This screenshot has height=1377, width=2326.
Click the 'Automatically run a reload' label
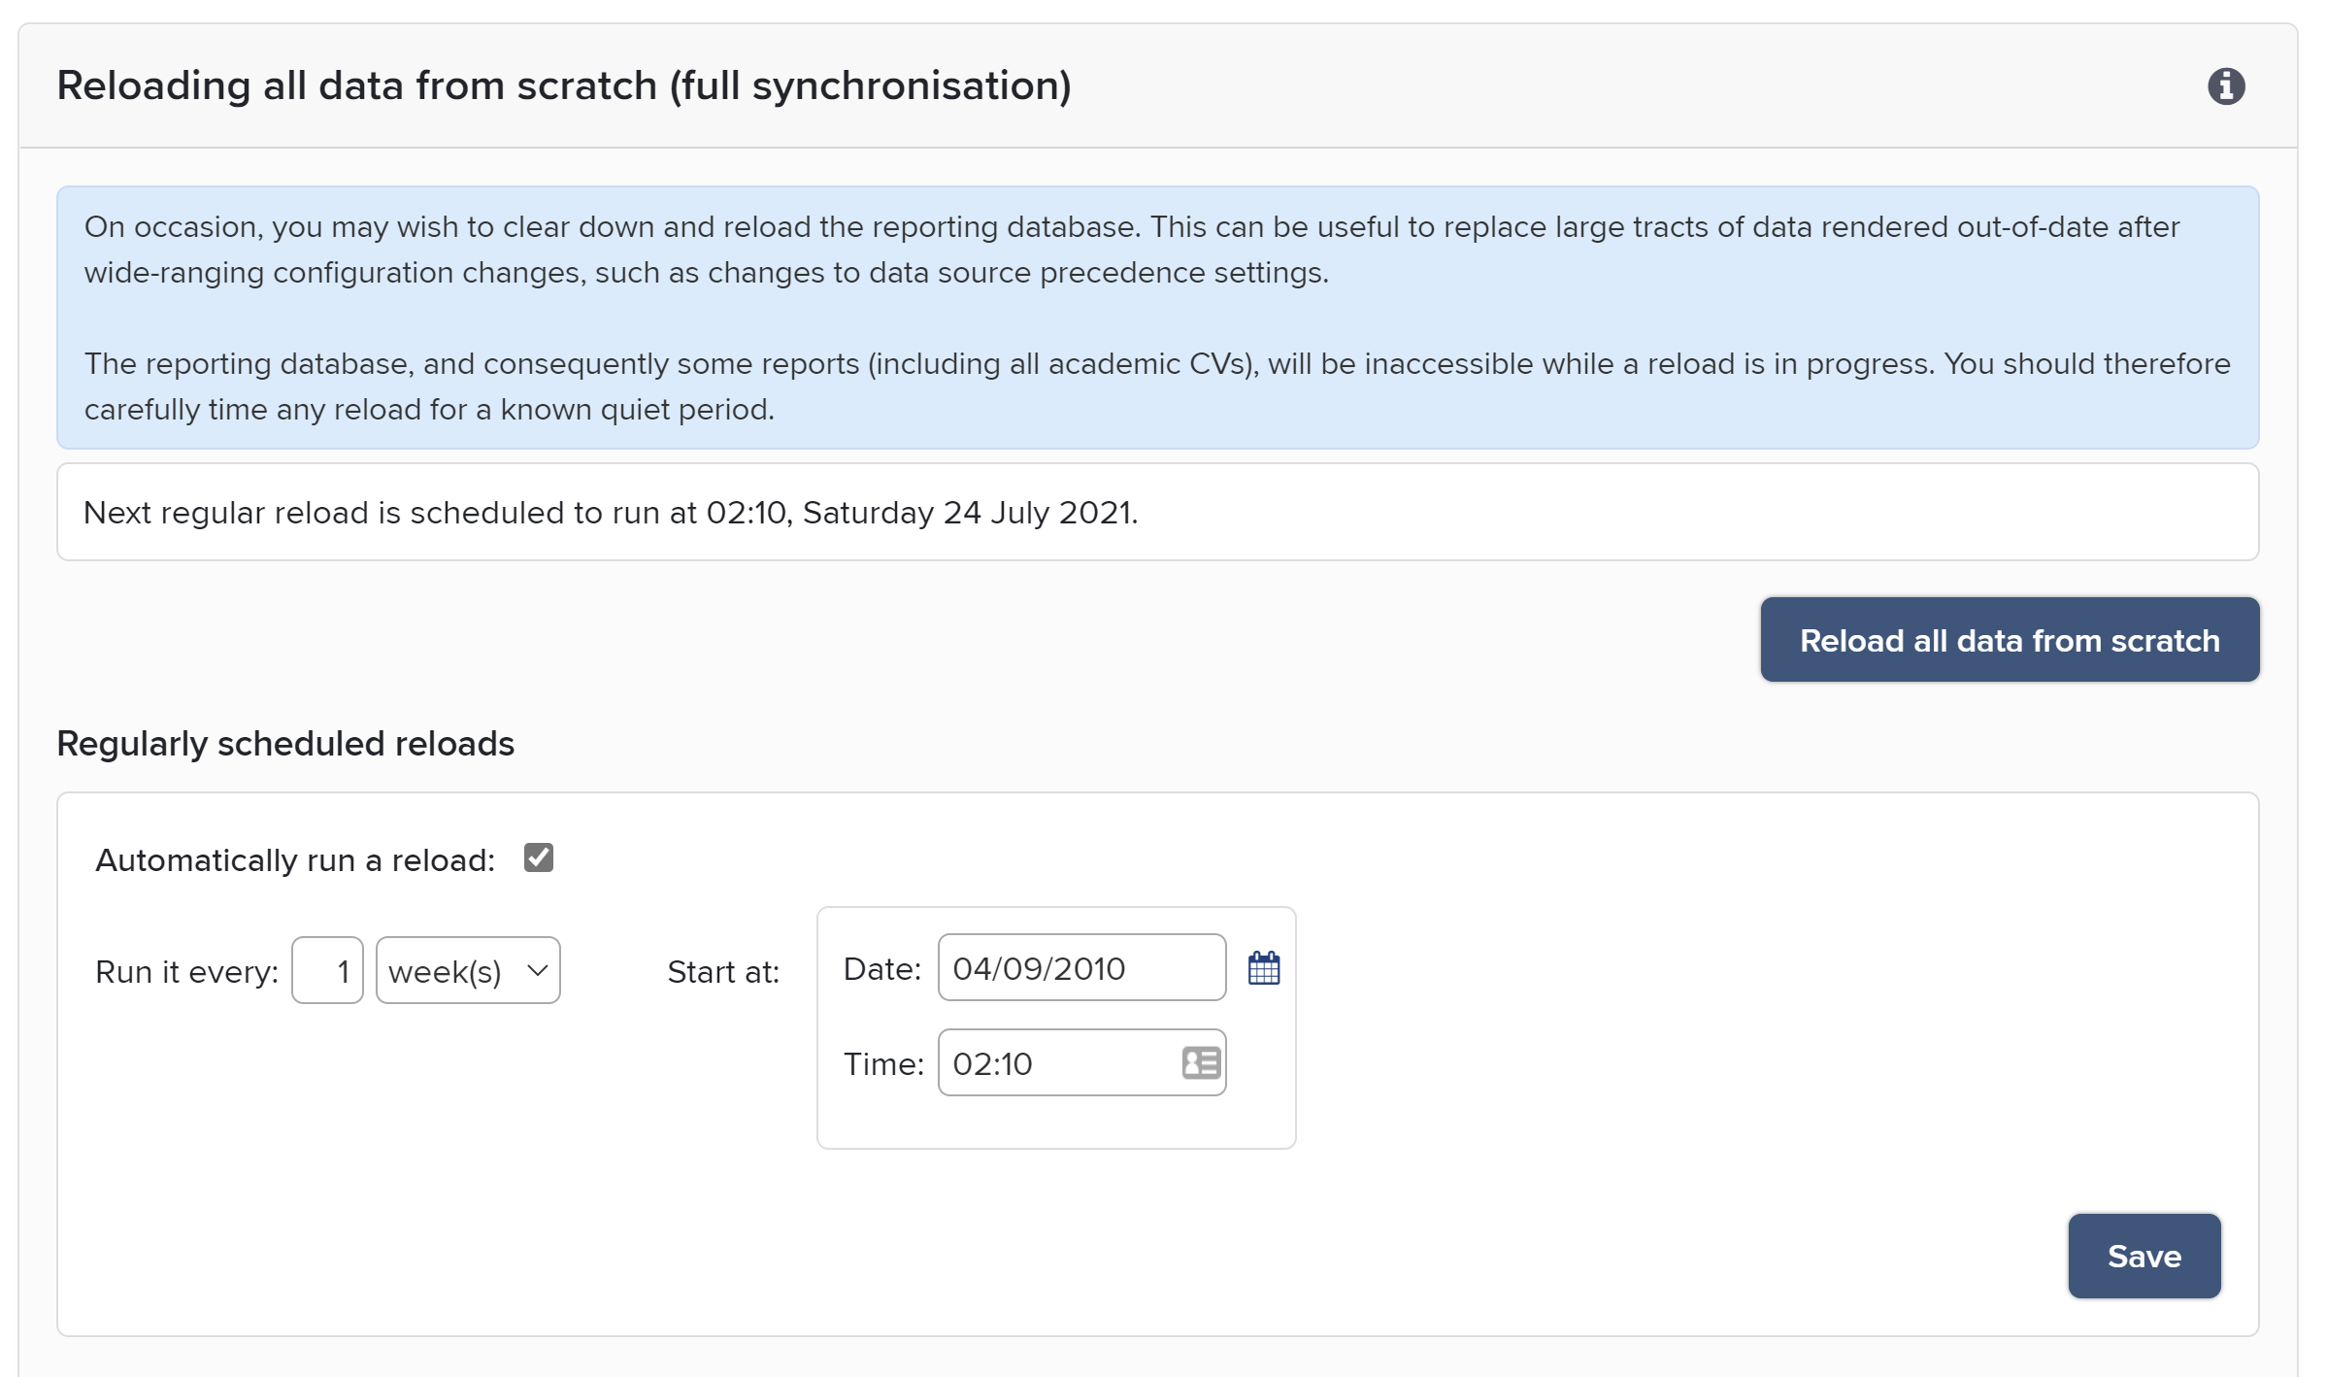tap(295, 860)
